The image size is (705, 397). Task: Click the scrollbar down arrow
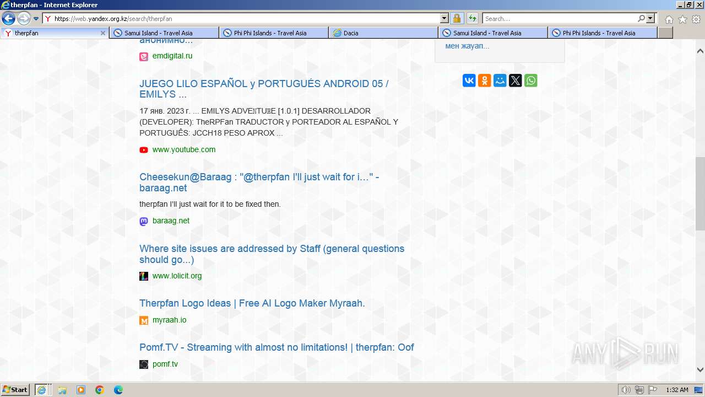click(700, 370)
